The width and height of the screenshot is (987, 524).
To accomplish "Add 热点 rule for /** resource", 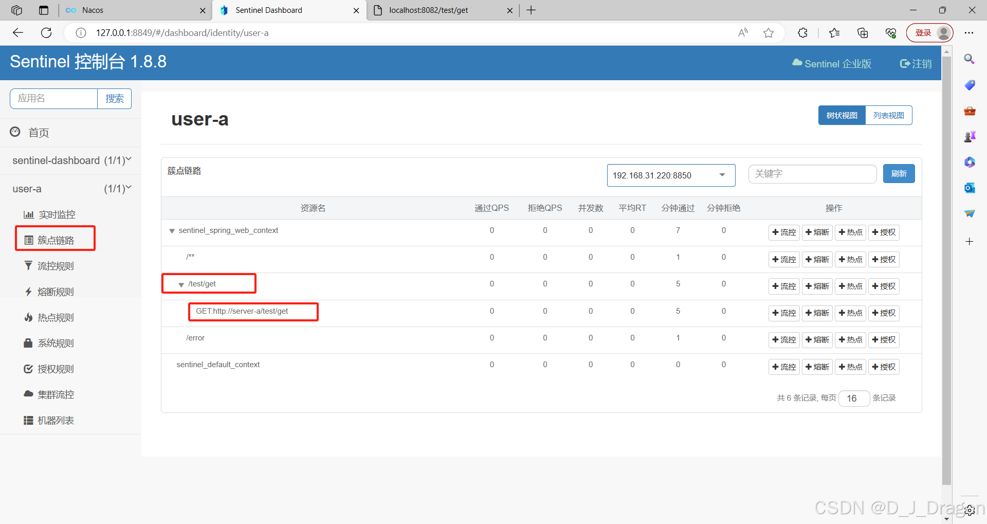I will click(850, 259).
